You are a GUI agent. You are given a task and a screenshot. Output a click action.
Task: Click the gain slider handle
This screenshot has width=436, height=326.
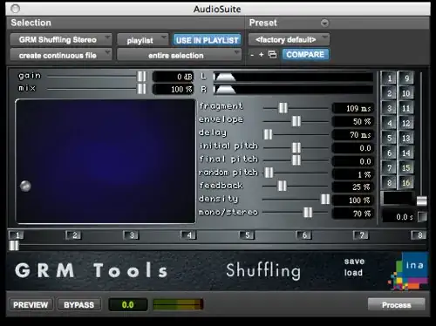(142, 77)
